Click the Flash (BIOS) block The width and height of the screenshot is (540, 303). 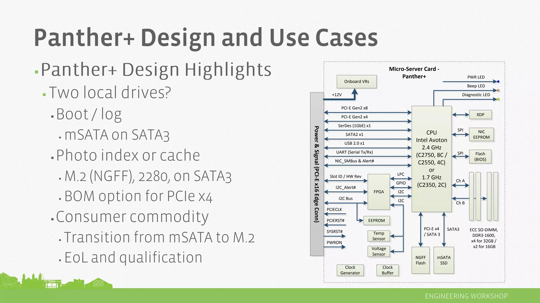click(480, 156)
